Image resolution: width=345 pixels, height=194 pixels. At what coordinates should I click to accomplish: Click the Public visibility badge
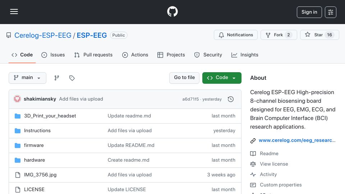tap(119, 35)
